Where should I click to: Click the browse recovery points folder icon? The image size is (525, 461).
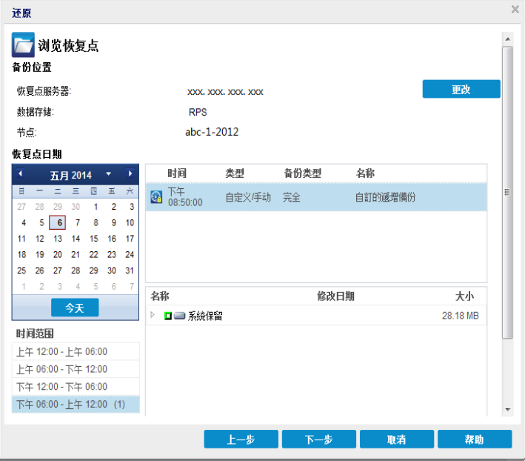23,45
